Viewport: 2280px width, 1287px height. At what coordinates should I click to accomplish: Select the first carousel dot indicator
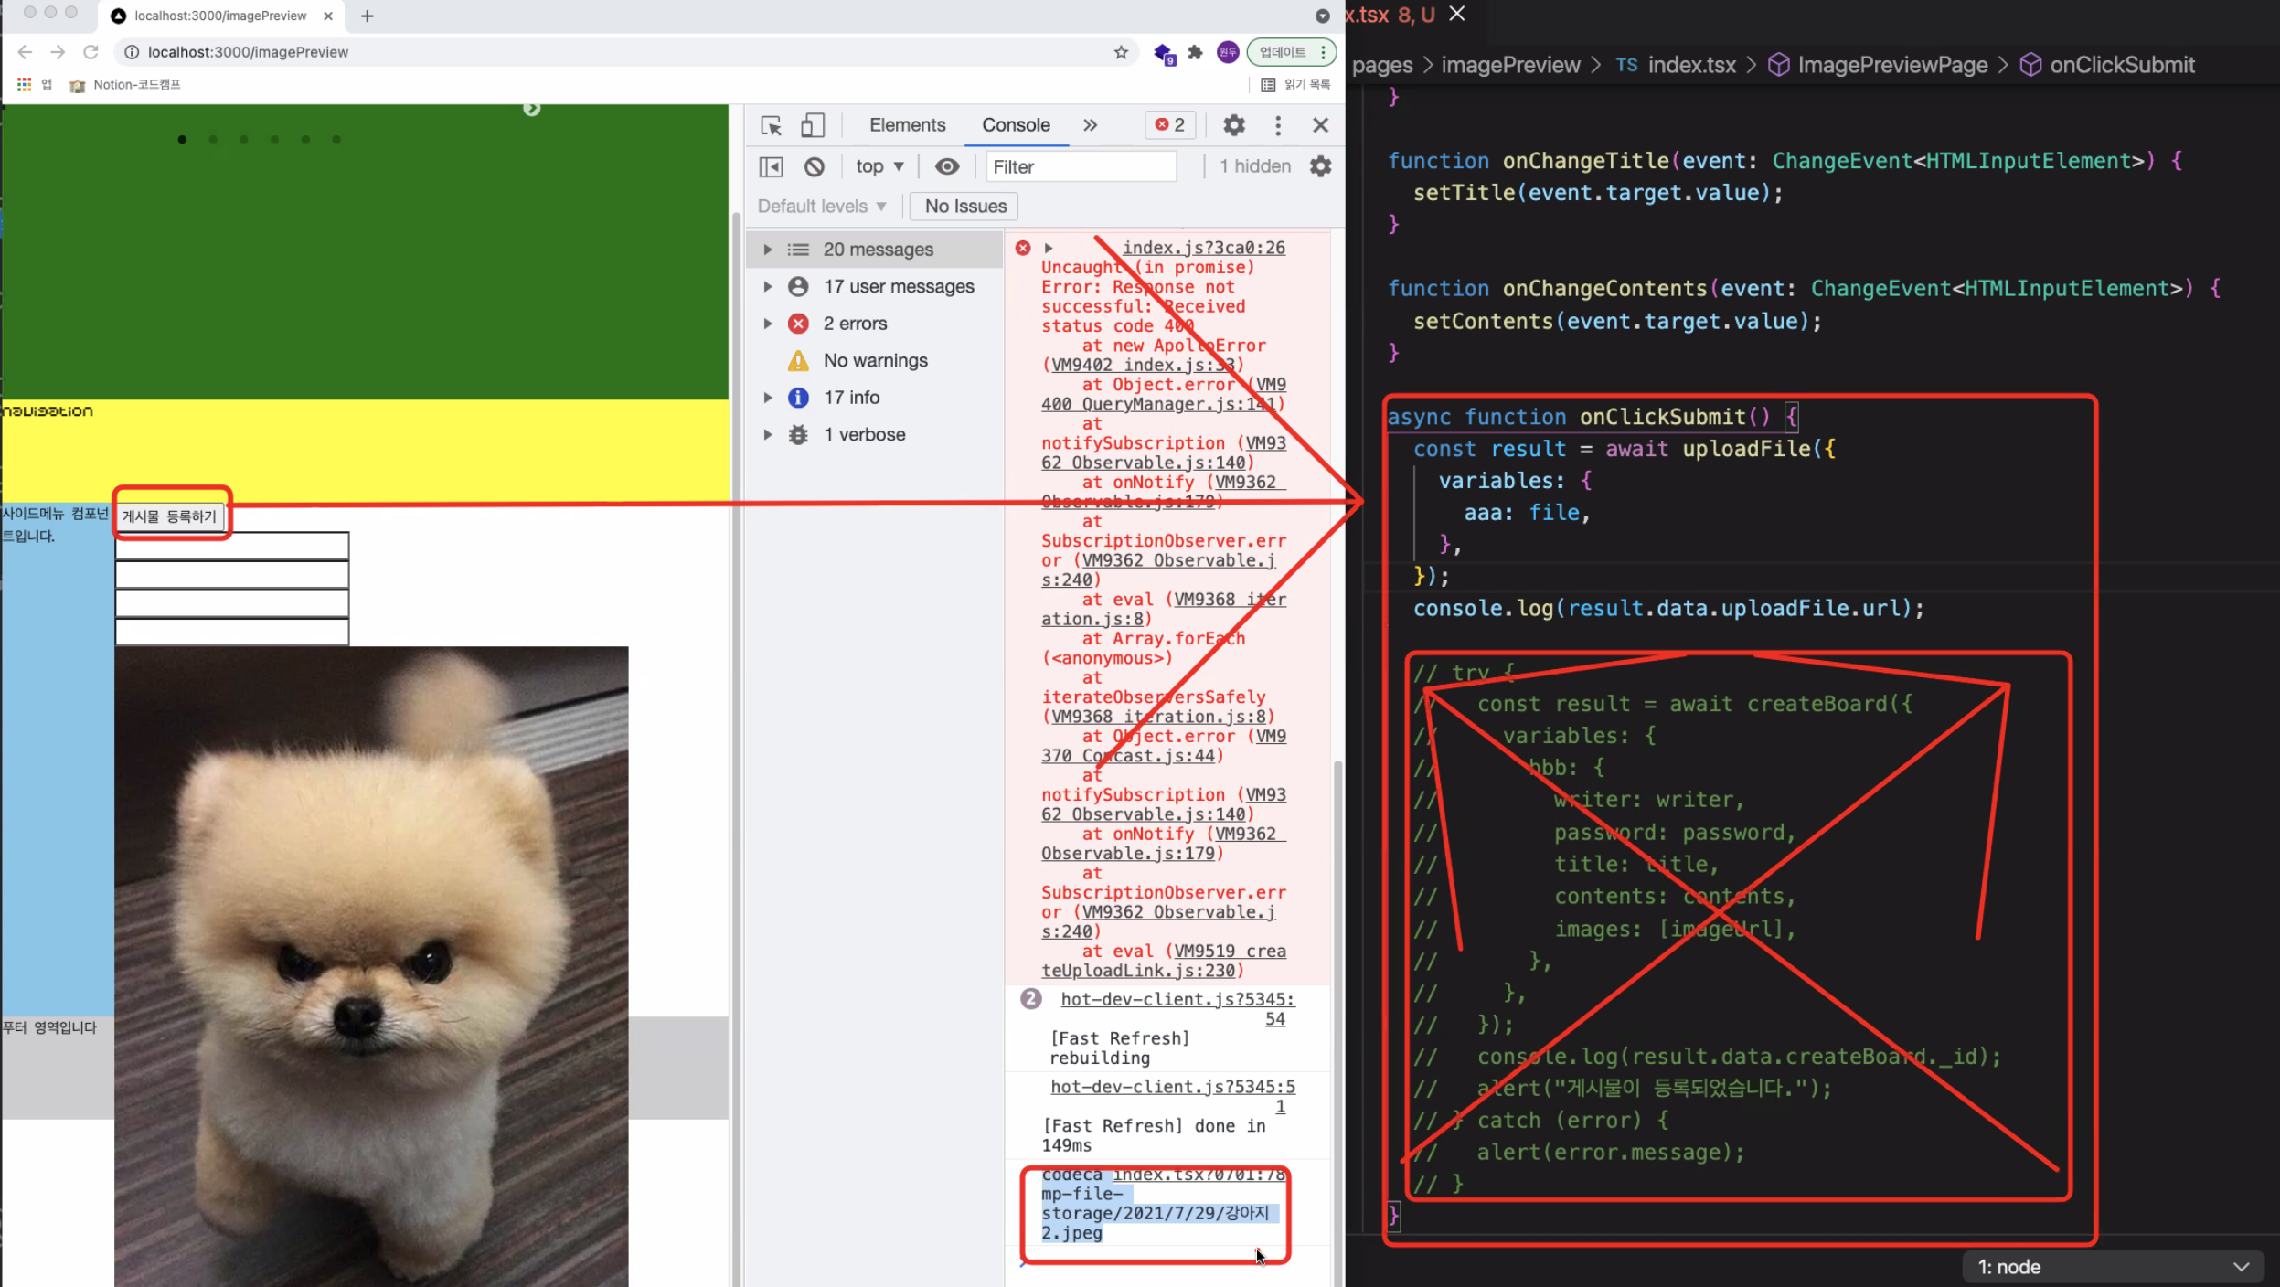click(182, 139)
